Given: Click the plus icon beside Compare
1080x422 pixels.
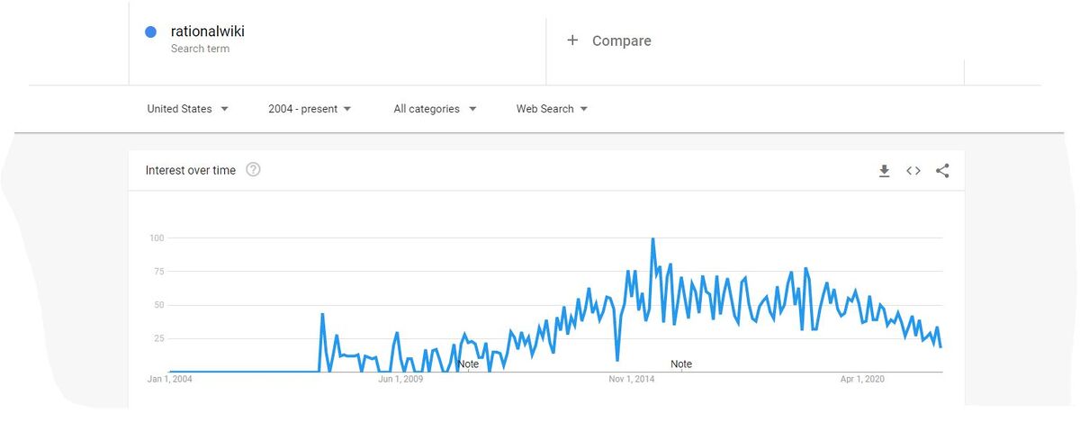Looking at the screenshot, I should pyautogui.click(x=572, y=40).
